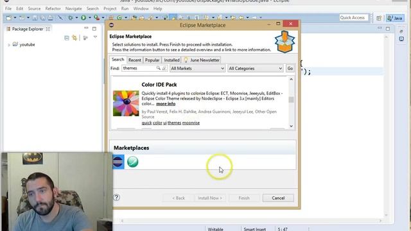Viewport: 411px width, 231px height.
Task: Click the Quick Access field
Action: (354, 17)
